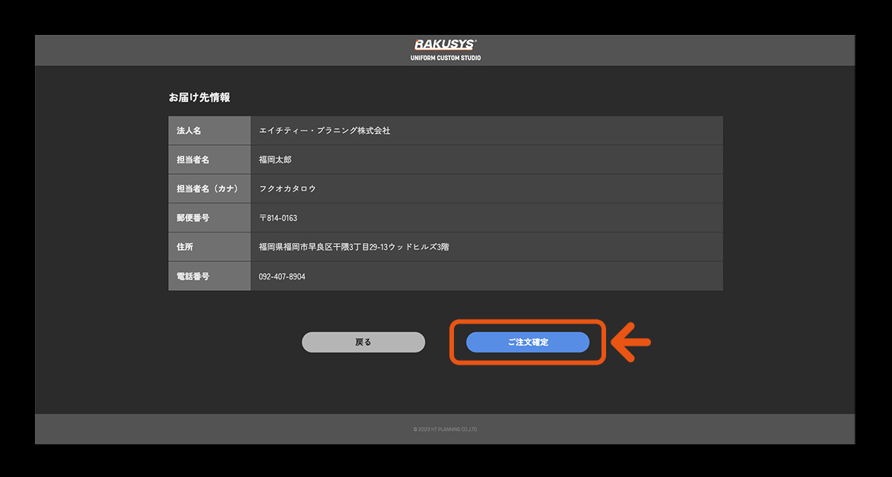Select the 担当者名 label without カナ
Image resolution: width=892 pixels, height=477 pixels.
[192, 160]
